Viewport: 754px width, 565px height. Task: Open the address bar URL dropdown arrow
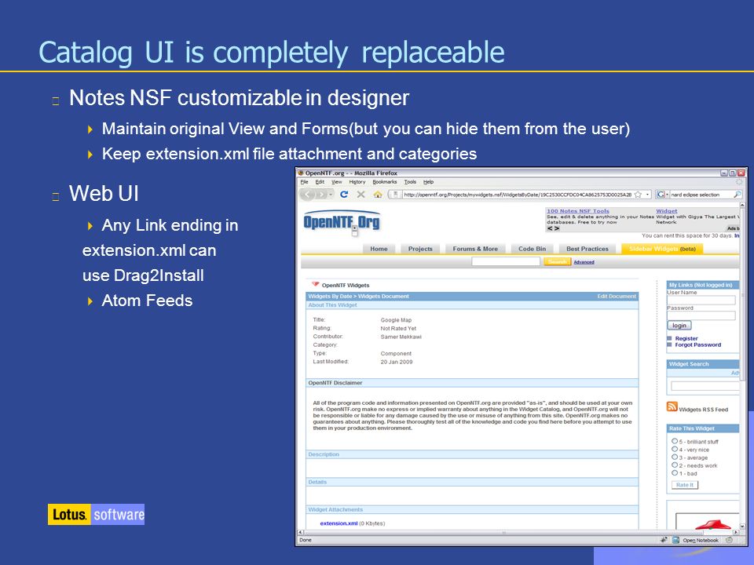648,195
